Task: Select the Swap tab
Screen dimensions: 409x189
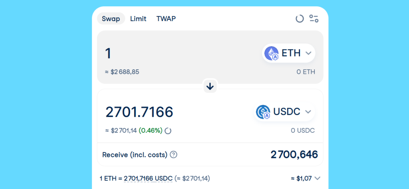Action: pos(111,19)
